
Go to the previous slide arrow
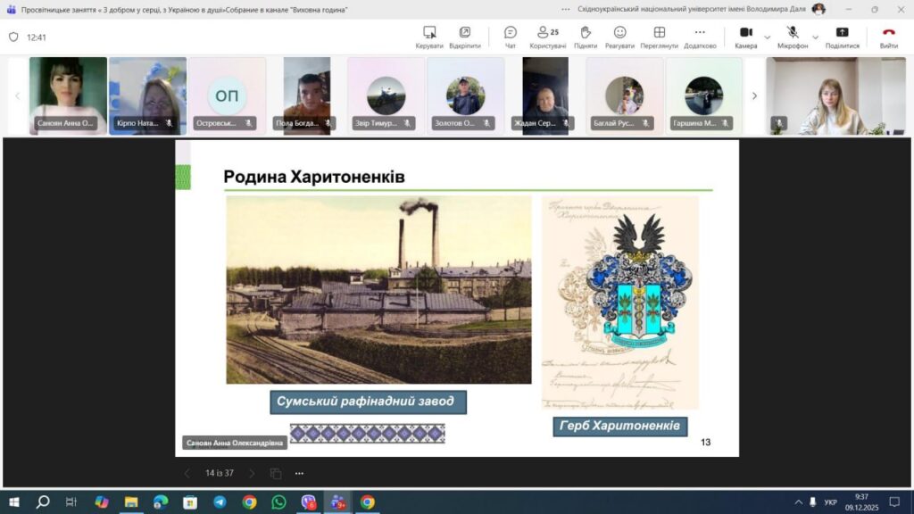coord(187,473)
